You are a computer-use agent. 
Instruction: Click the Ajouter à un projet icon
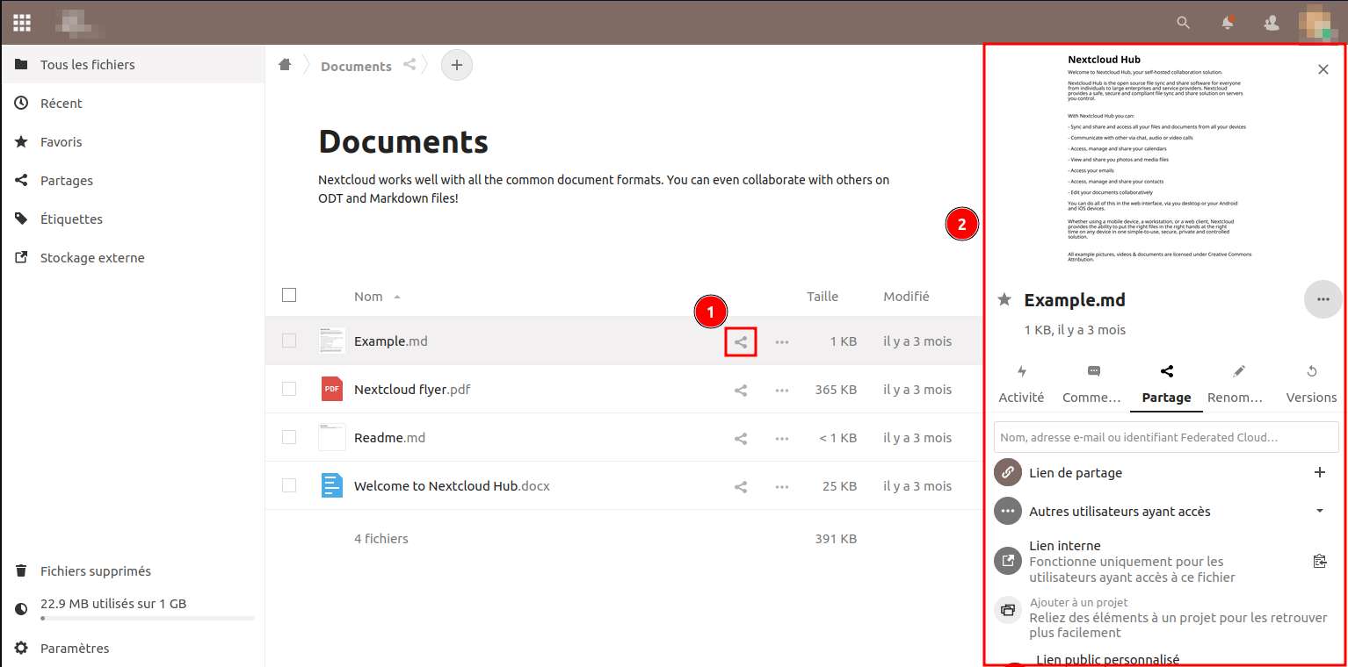click(x=1008, y=609)
